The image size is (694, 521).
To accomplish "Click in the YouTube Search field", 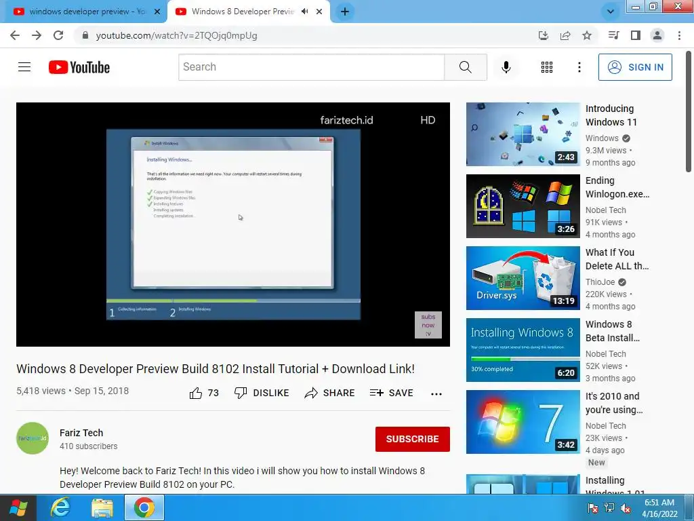I will [311, 67].
